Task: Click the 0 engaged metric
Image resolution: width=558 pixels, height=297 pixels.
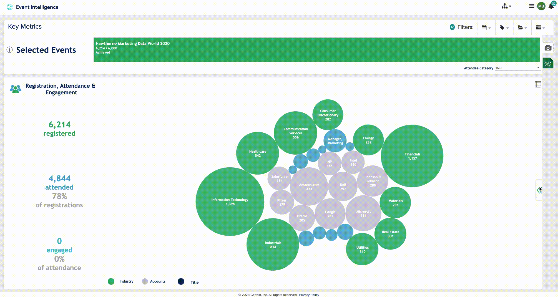Action: tap(59, 245)
